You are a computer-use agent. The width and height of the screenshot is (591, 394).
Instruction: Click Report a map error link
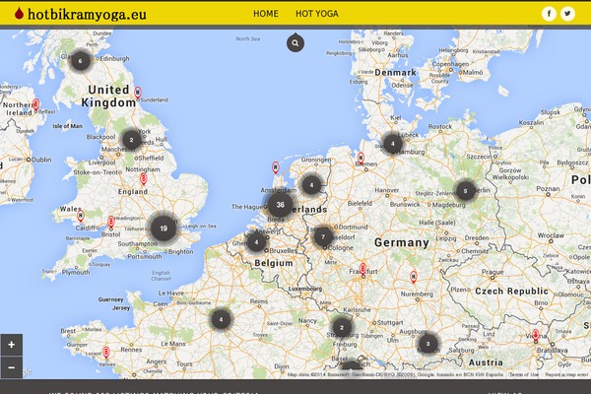click(x=566, y=374)
